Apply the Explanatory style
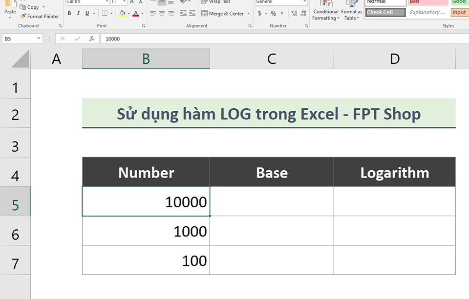This screenshot has width=469, height=299. pos(427,12)
